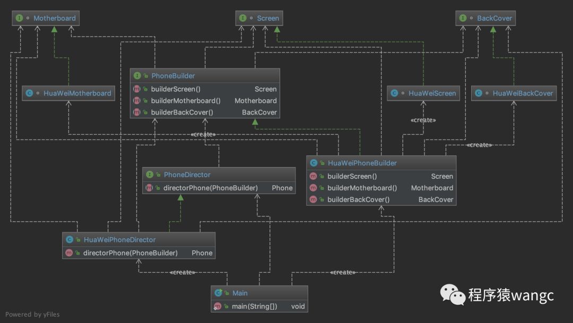Image resolution: width=573 pixels, height=323 pixels.
Task: Click the public-visibility icon beside Main title
Action: point(227,293)
